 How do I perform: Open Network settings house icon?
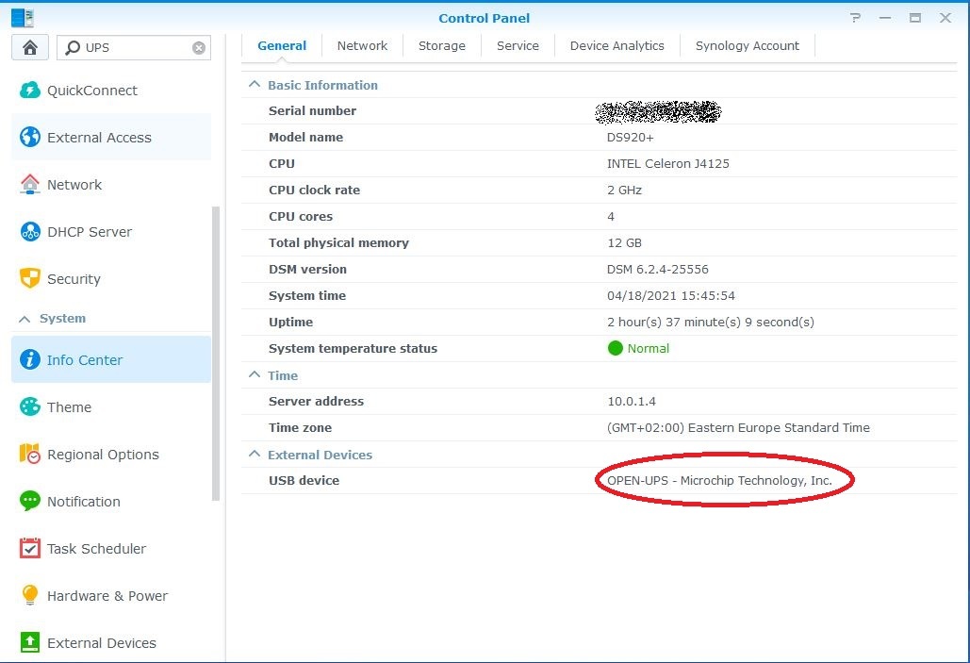30,185
